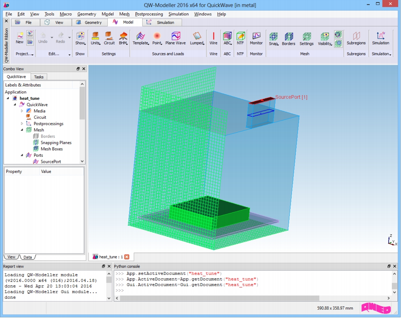This screenshot has height=318, width=401.
Task: Expand the Postprocessings tree node
Action: tap(22, 123)
